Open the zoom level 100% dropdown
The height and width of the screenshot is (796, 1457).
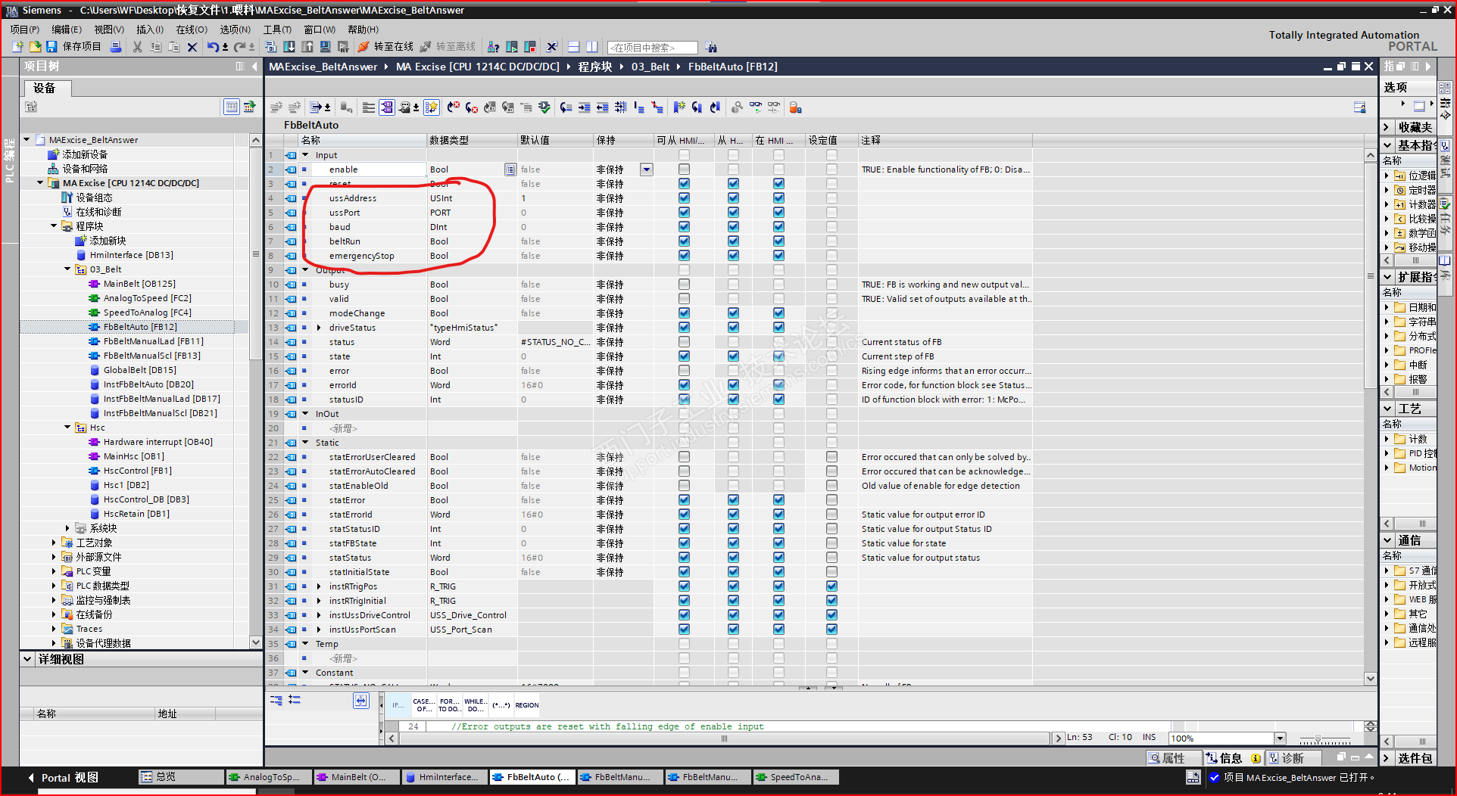pos(1280,738)
